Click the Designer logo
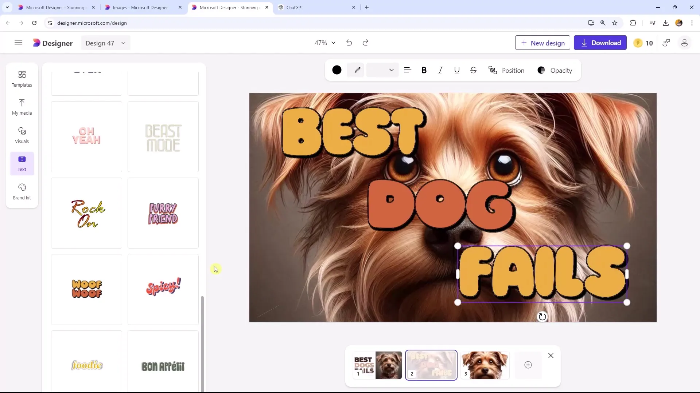 click(x=53, y=43)
